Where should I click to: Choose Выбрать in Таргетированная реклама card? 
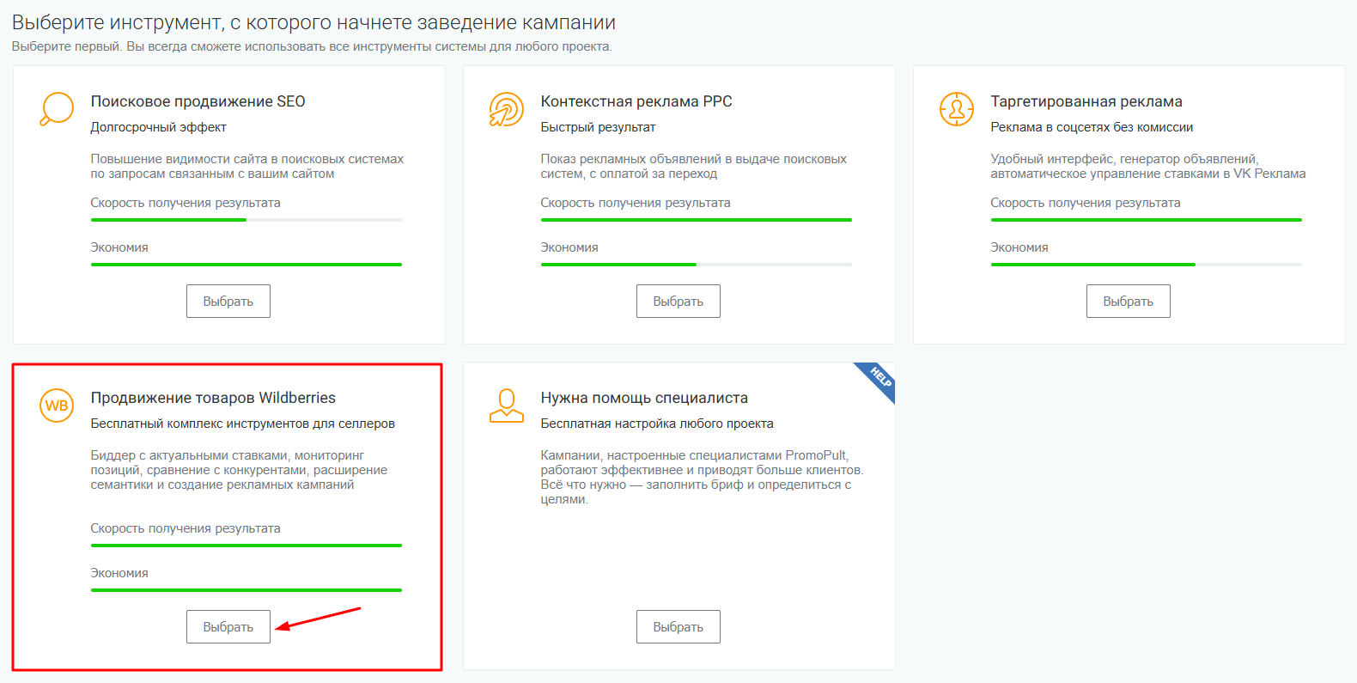[x=1128, y=302]
